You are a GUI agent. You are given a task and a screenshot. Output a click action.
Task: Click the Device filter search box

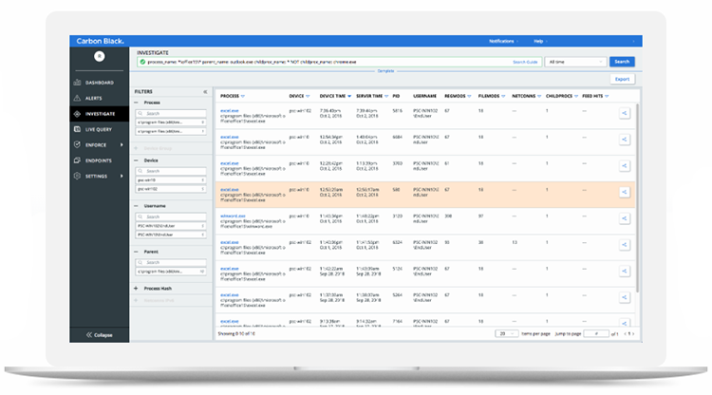(x=171, y=171)
